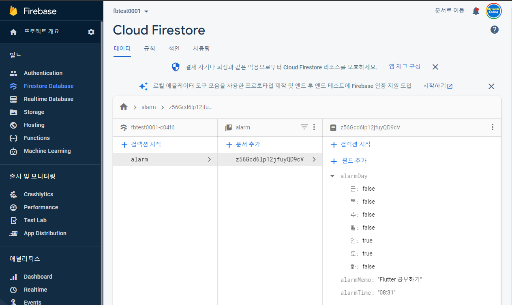Click 컬렉션 시작 in document column

pyautogui.click(x=351, y=144)
